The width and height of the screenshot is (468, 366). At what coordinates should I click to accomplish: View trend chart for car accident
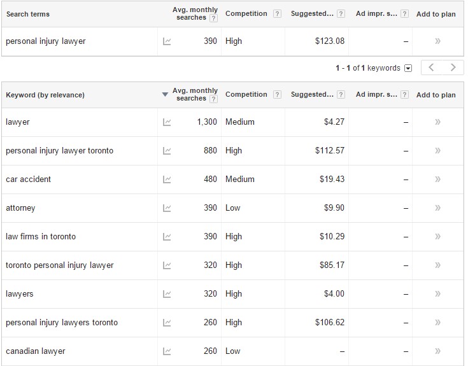167,179
